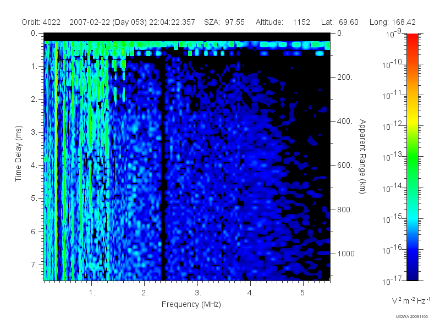Click the Altitude: 1152 label
Viewport: 440px width, 330px height.
283,22
